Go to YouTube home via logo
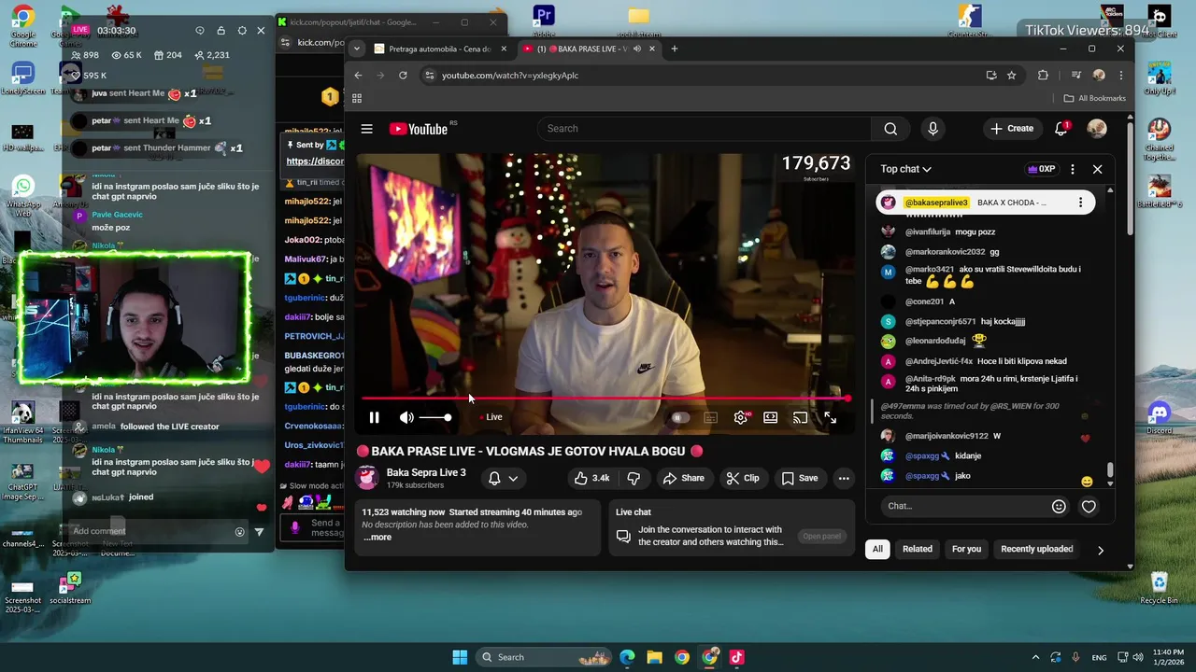 (419, 129)
